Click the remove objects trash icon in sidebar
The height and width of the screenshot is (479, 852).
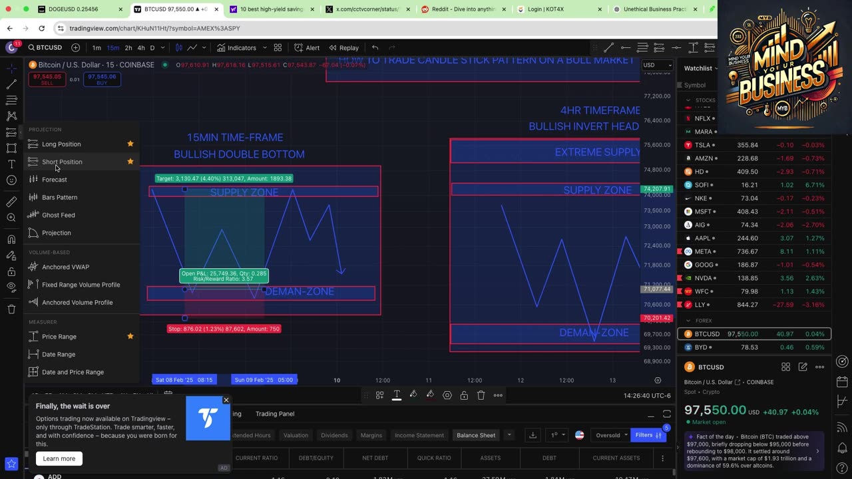[x=11, y=309]
